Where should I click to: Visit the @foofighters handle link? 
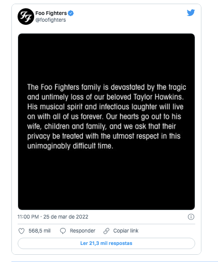(x=51, y=20)
